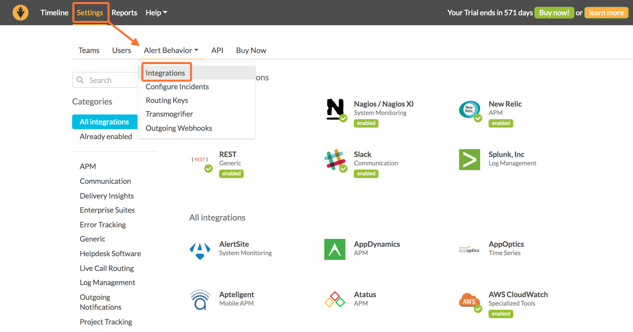The width and height of the screenshot is (633, 332).
Task: Filter by the APM category
Action: (88, 166)
